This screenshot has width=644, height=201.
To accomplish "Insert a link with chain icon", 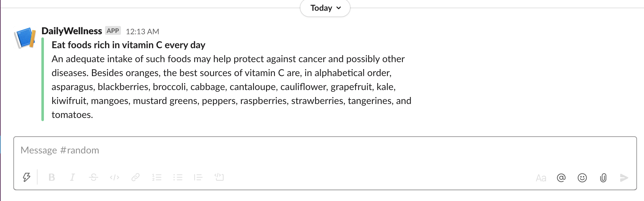I will click(x=136, y=177).
